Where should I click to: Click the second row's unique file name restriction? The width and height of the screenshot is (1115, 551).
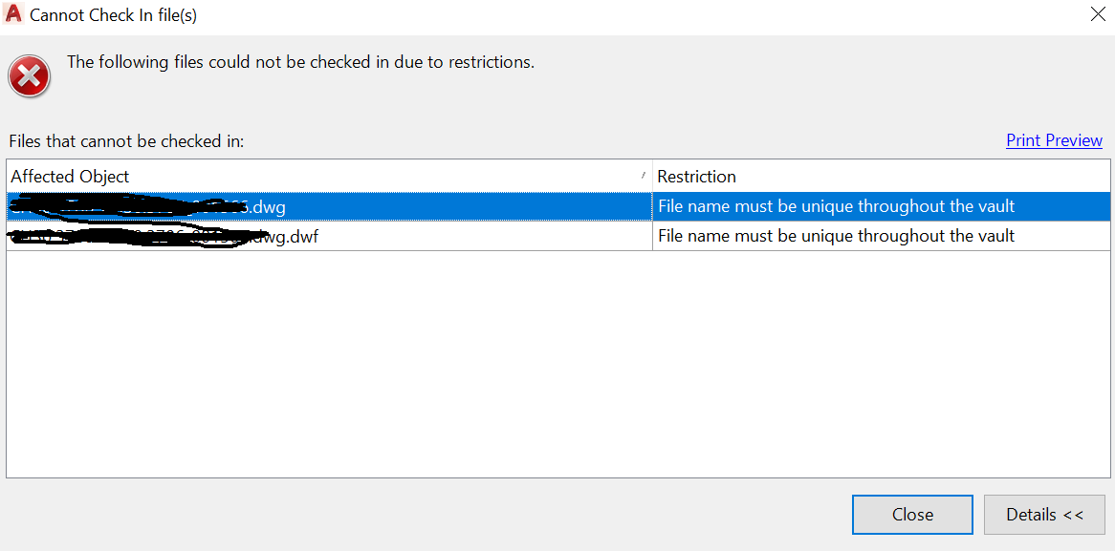[836, 236]
